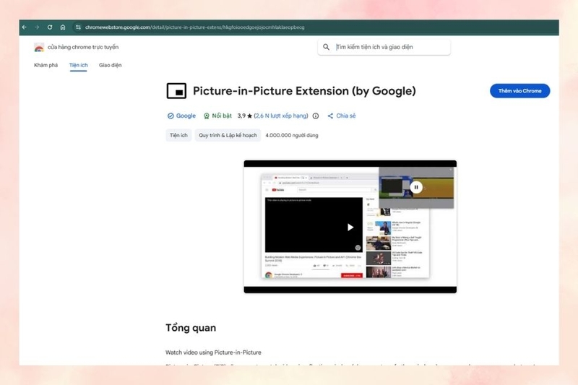Open Quy trình & Lập kế hoạch chip
Viewport: 578px width, 385px height.
tap(228, 135)
